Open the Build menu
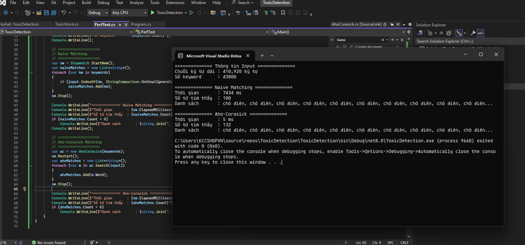Screen dimensions: 525x245 point(86,3)
